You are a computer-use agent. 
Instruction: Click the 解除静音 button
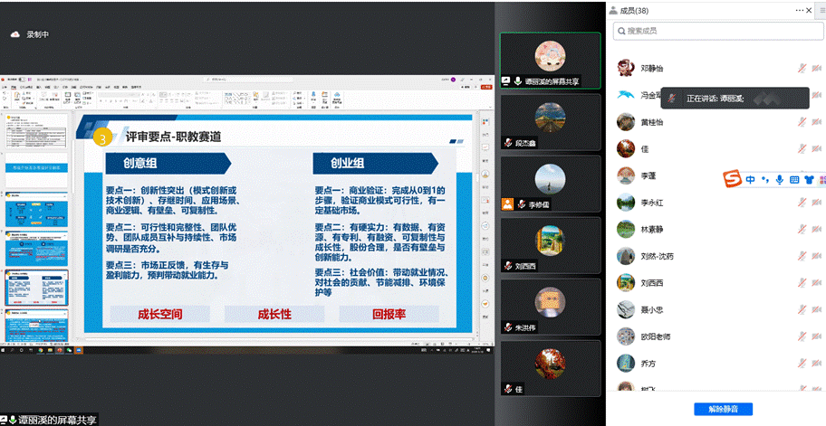[x=722, y=409]
